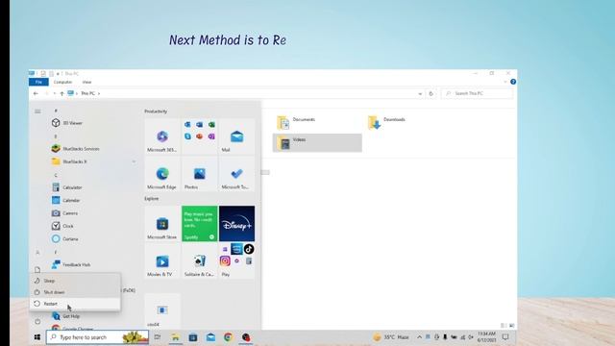This screenshot has width=615, height=346.
Task: Click This PC in the address breadcrumb
Action: pyautogui.click(x=87, y=93)
